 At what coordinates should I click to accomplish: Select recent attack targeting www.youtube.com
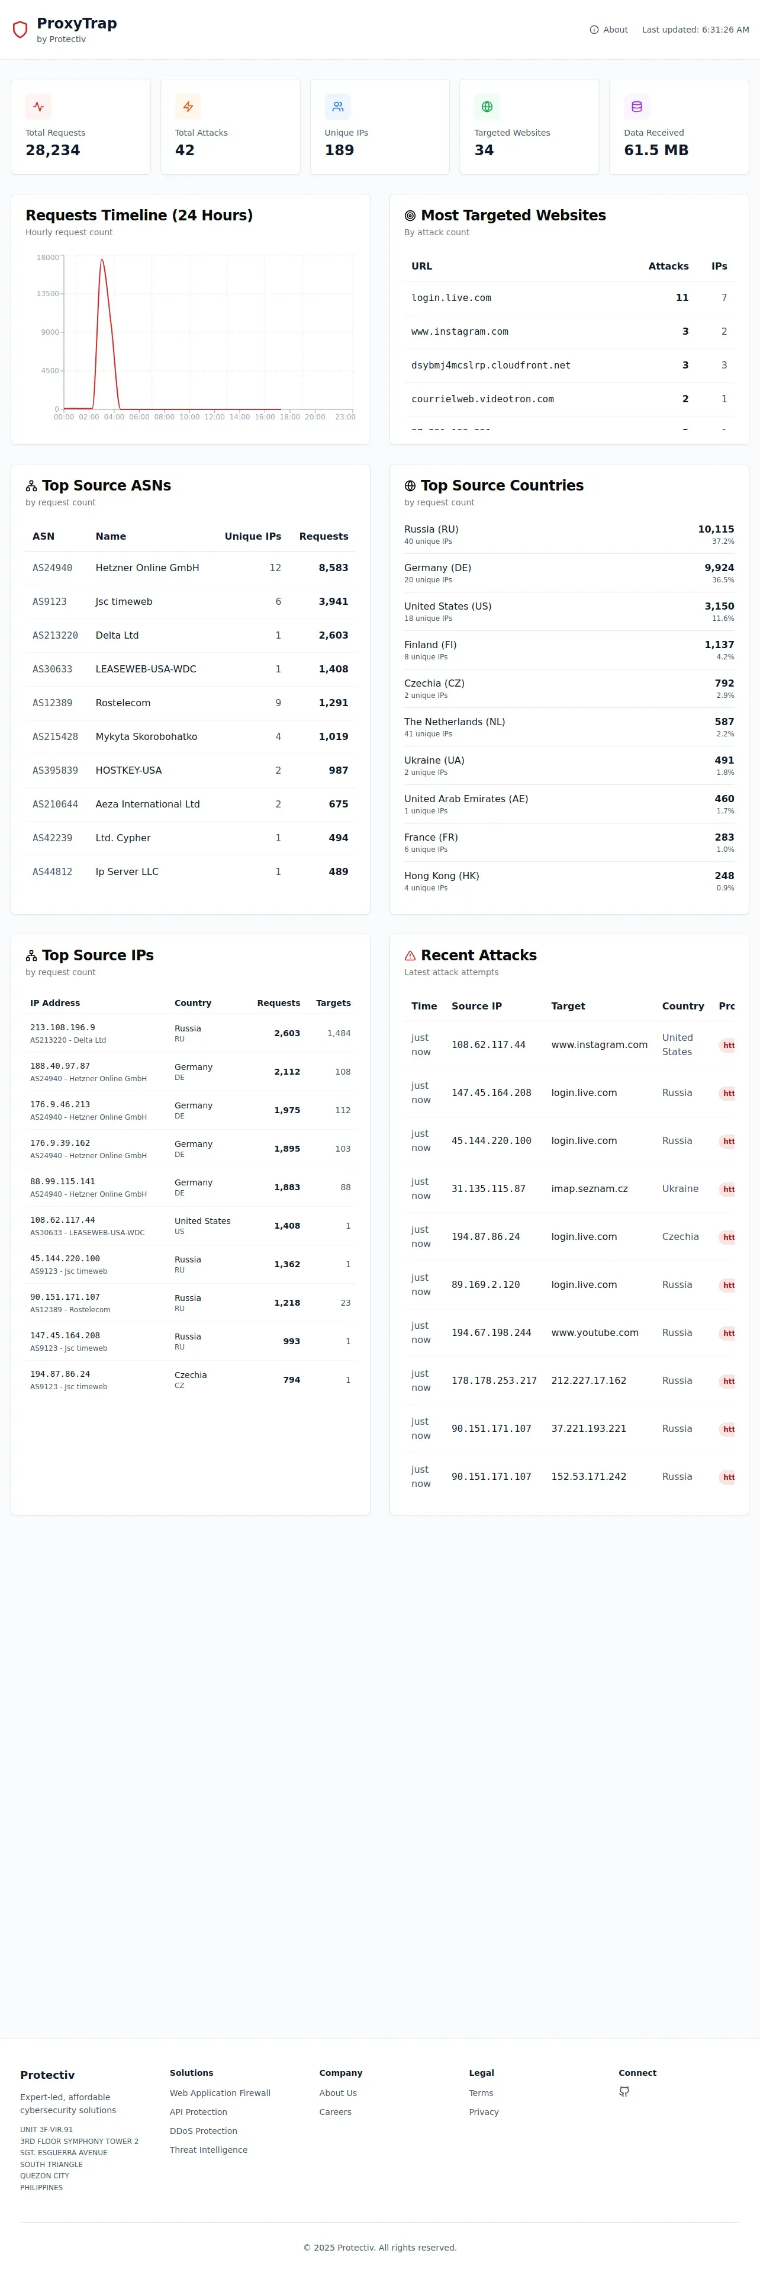click(x=569, y=1332)
